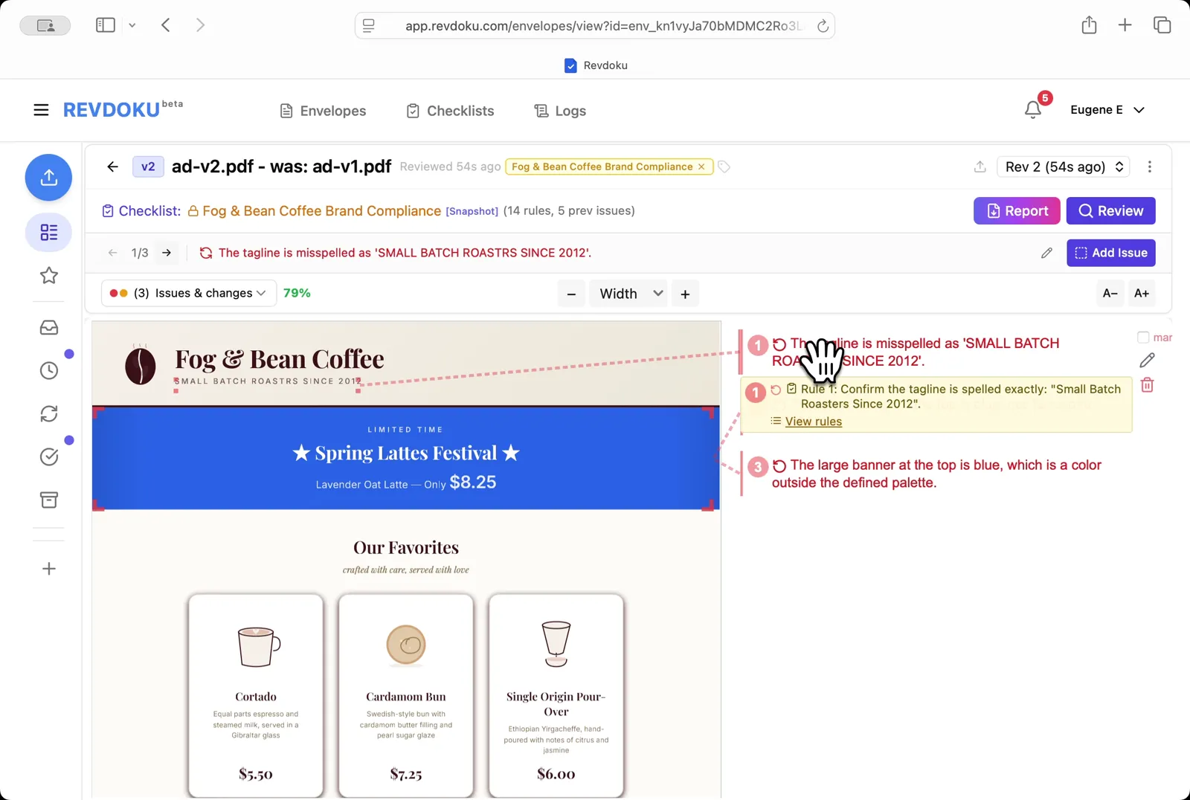Click the zoom in plus button
Viewport: 1190px width, 800px height.
685,294
